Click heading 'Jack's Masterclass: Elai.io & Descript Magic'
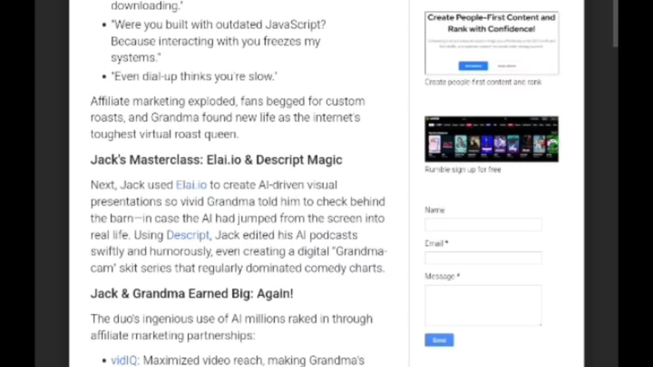This screenshot has height=367, width=653. [x=216, y=160]
